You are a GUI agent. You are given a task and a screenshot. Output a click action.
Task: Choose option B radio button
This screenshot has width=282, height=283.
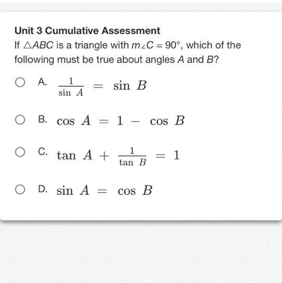(x=20, y=120)
